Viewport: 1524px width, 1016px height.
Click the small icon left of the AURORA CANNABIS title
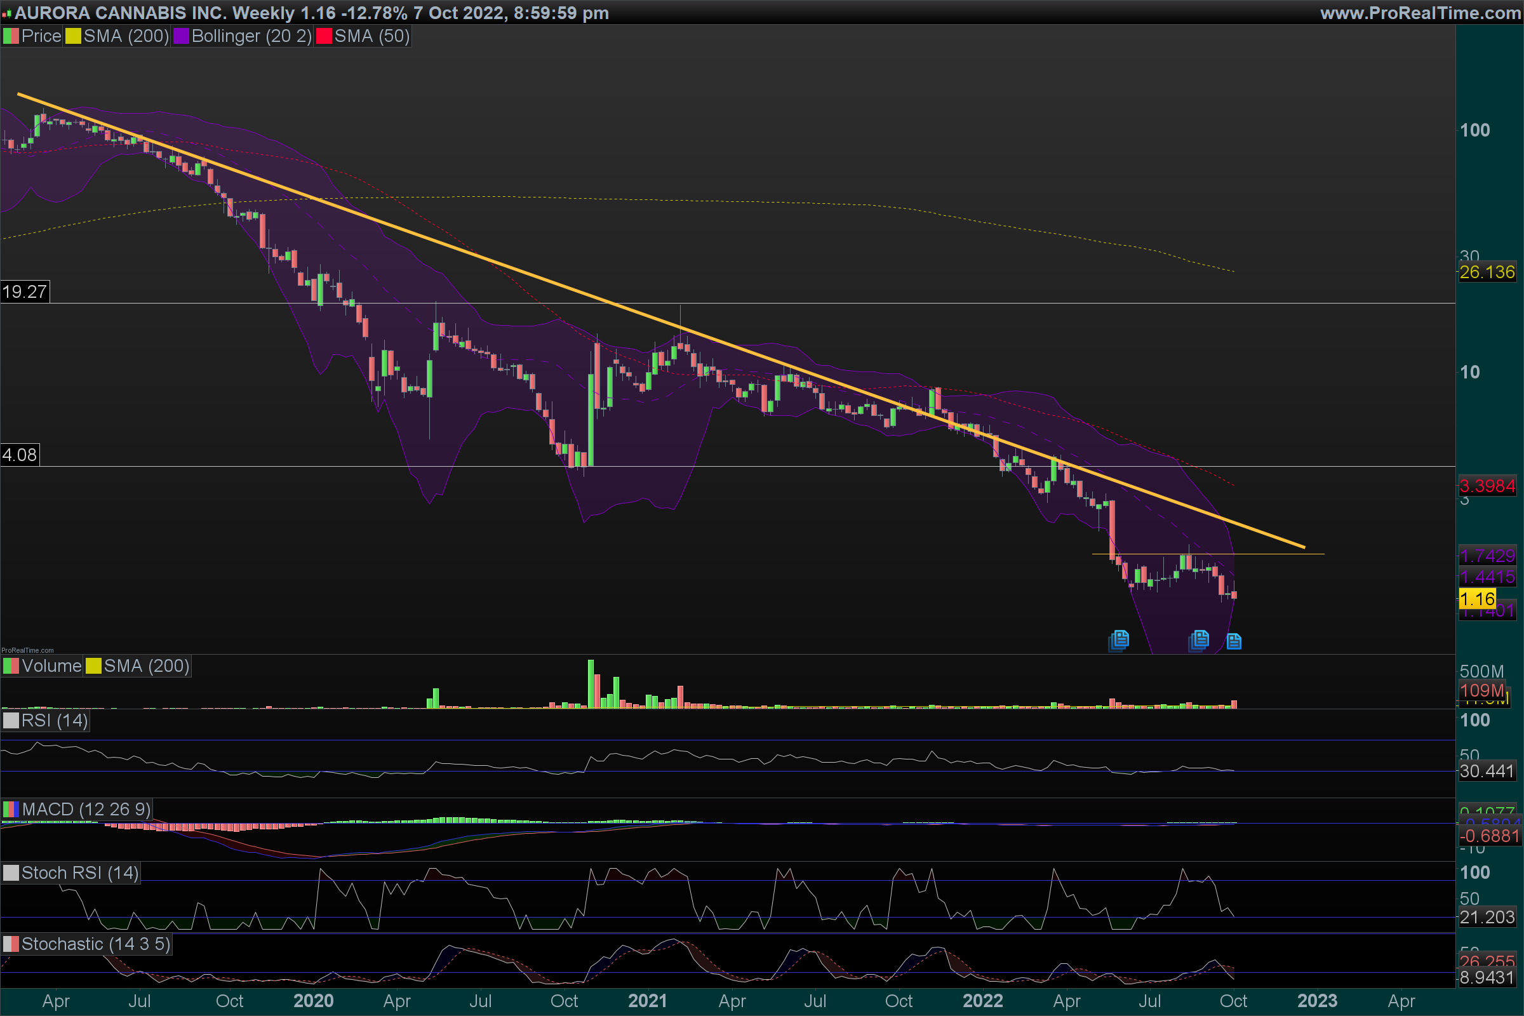pyautogui.click(x=6, y=13)
